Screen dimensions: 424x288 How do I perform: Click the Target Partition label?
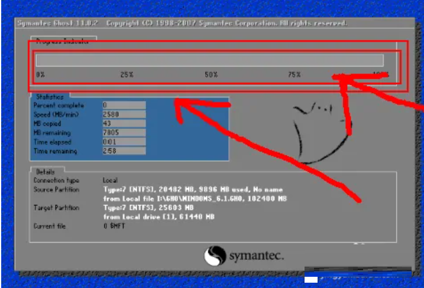57,208
